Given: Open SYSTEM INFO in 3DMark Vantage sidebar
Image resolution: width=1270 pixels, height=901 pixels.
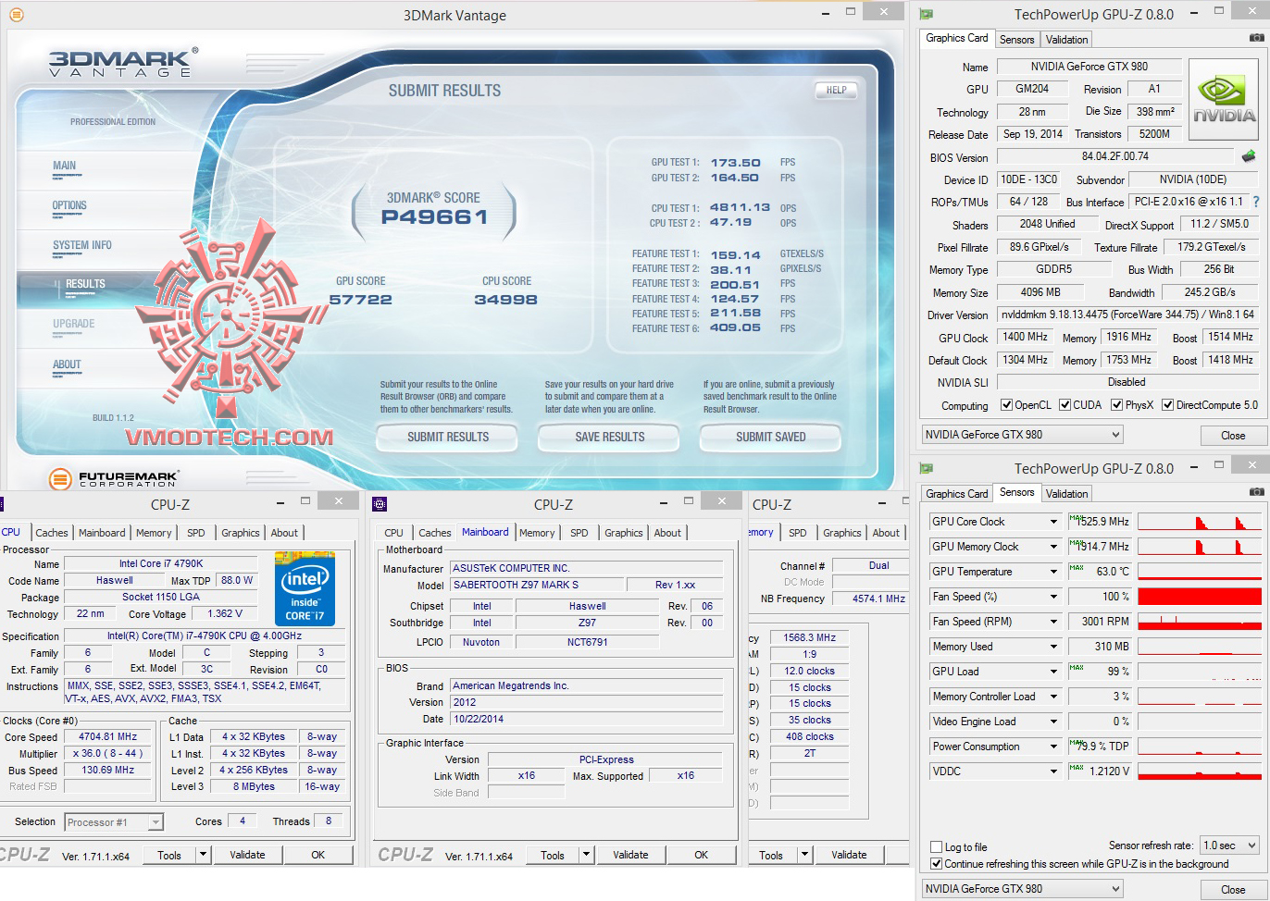Looking at the screenshot, I should (x=82, y=245).
